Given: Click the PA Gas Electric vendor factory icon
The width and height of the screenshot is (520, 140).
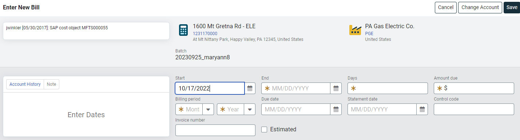Looking at the screenshot, I should pyautogui.click(x=355, y=30).
